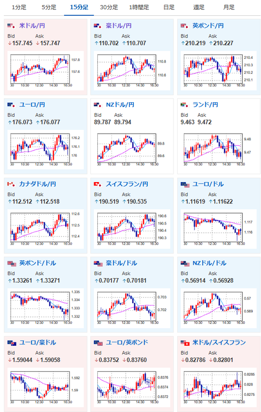Click the Canada flag icon for カナダドル/円
This screenshot has height=412, width=261.
tap(11, 184)
